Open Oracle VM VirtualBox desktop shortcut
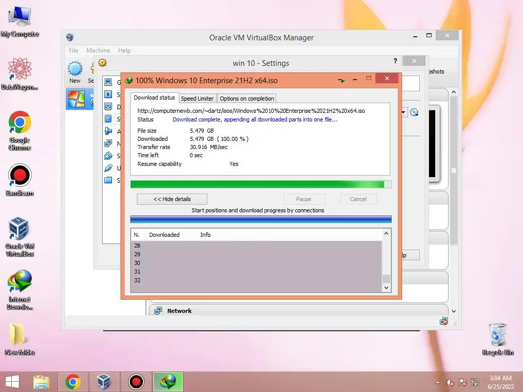Viewport: 523px width, 392px height. point(20,237)
